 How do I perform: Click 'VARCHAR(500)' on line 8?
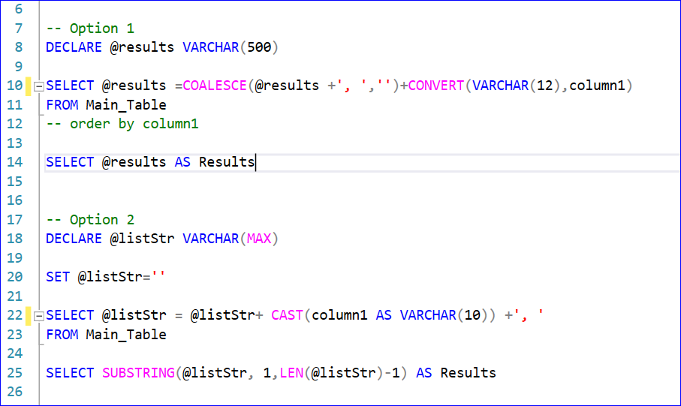231,47
